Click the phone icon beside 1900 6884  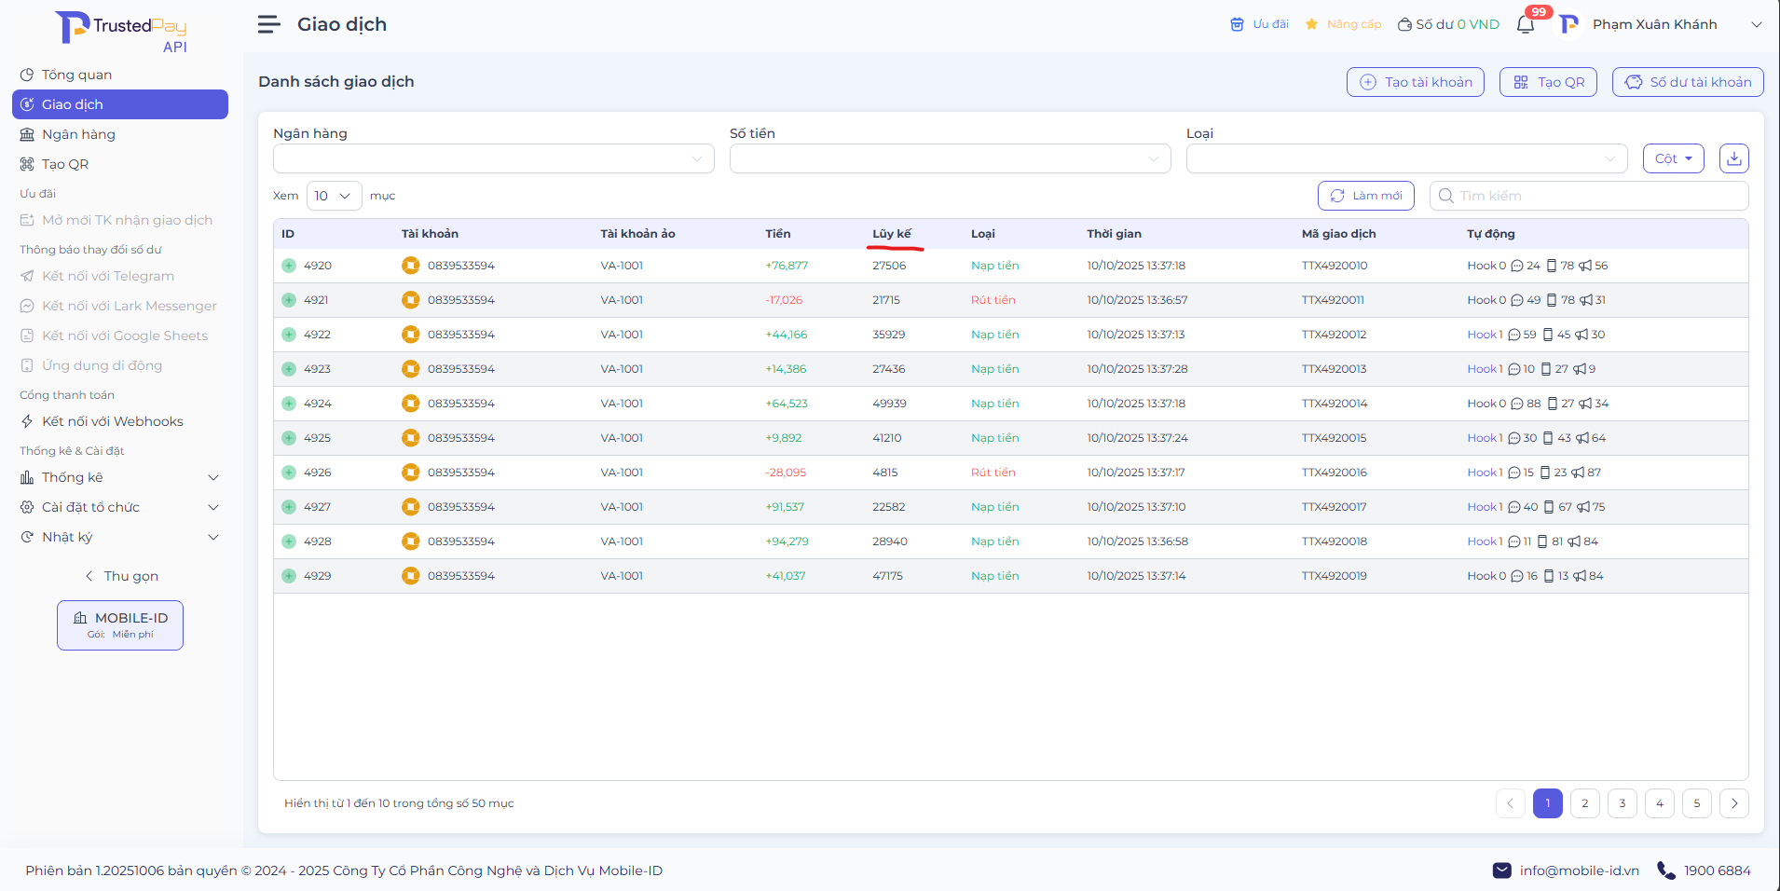point(1665,870)
